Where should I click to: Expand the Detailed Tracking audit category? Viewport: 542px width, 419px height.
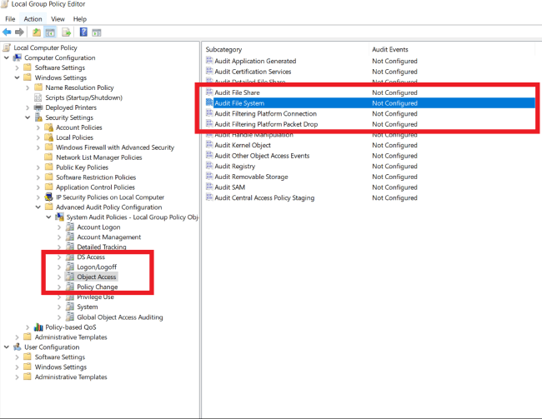point(59,247)
